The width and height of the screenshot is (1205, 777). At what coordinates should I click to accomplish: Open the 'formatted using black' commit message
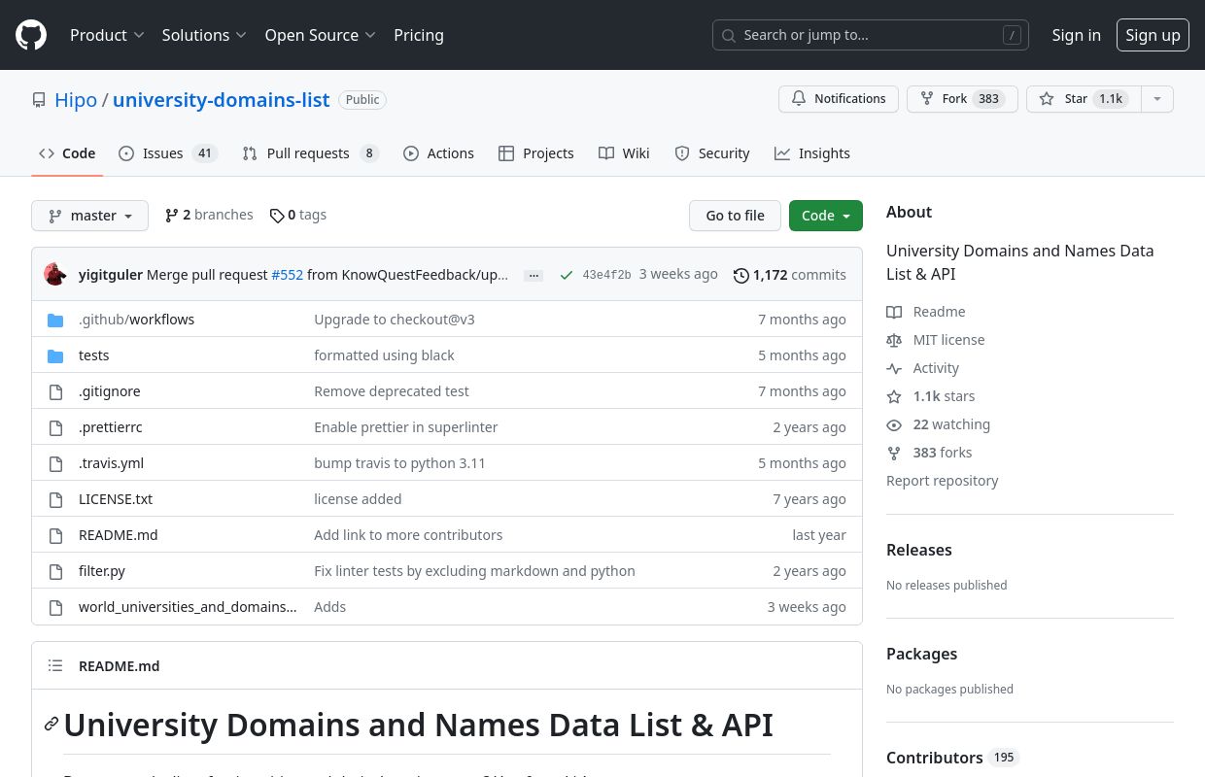[384, 355]
